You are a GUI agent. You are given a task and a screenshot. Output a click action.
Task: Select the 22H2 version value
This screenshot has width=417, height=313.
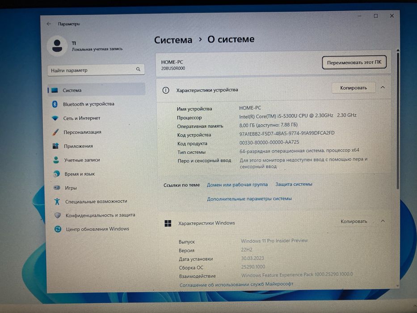click(247, 250)
